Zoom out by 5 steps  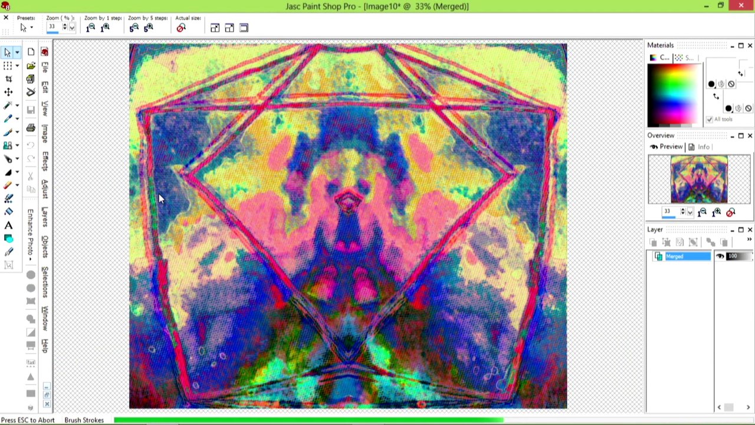click(x=134, y=28)
